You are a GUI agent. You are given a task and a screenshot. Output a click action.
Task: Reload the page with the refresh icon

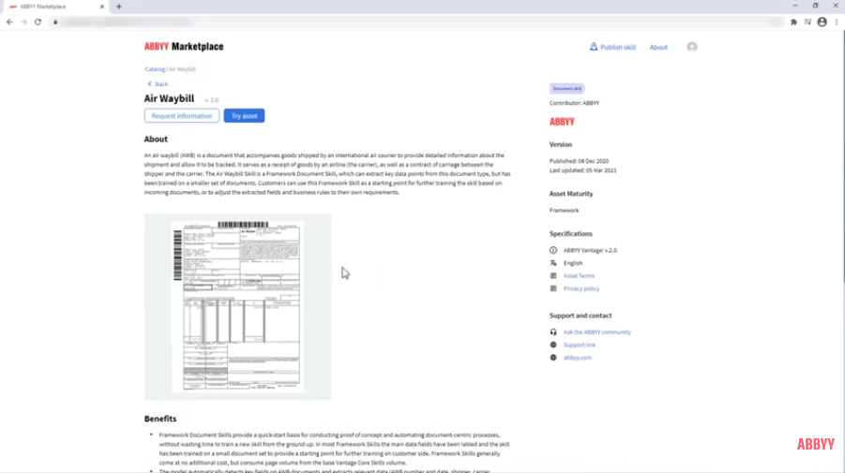tap(38, 22)
